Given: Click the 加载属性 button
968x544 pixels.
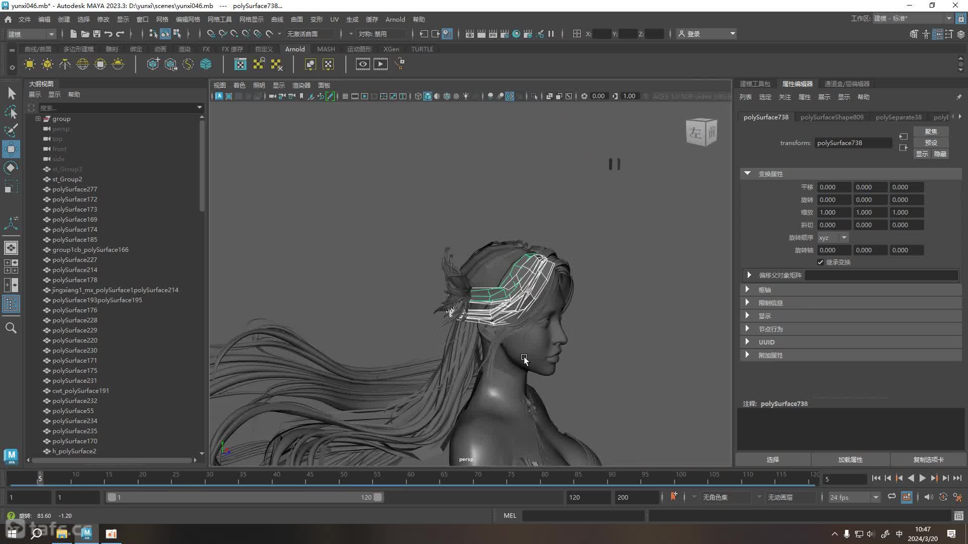Looking at the screenshot, I should 851,459.
